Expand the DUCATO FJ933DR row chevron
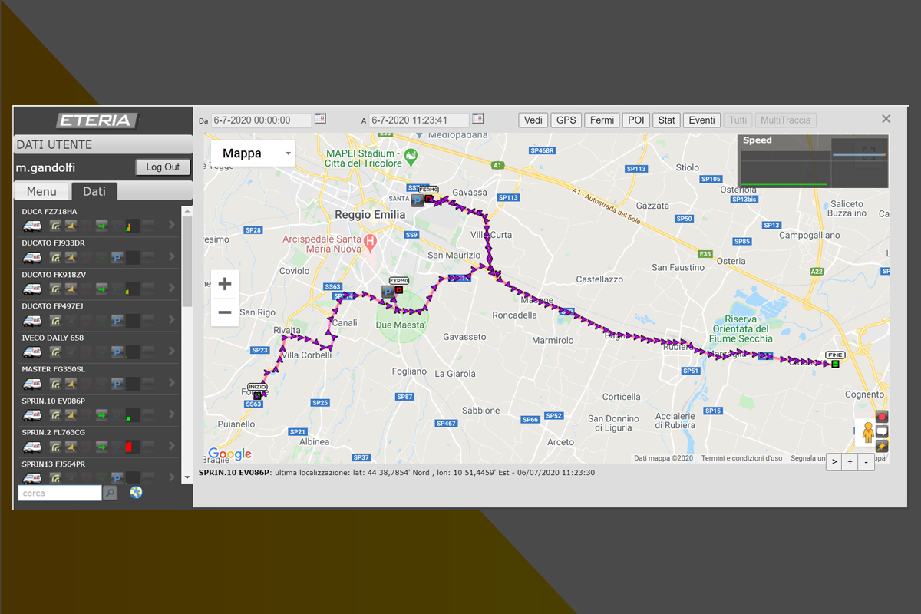Viewport: 921px width, 614px height. click(171, 257)
